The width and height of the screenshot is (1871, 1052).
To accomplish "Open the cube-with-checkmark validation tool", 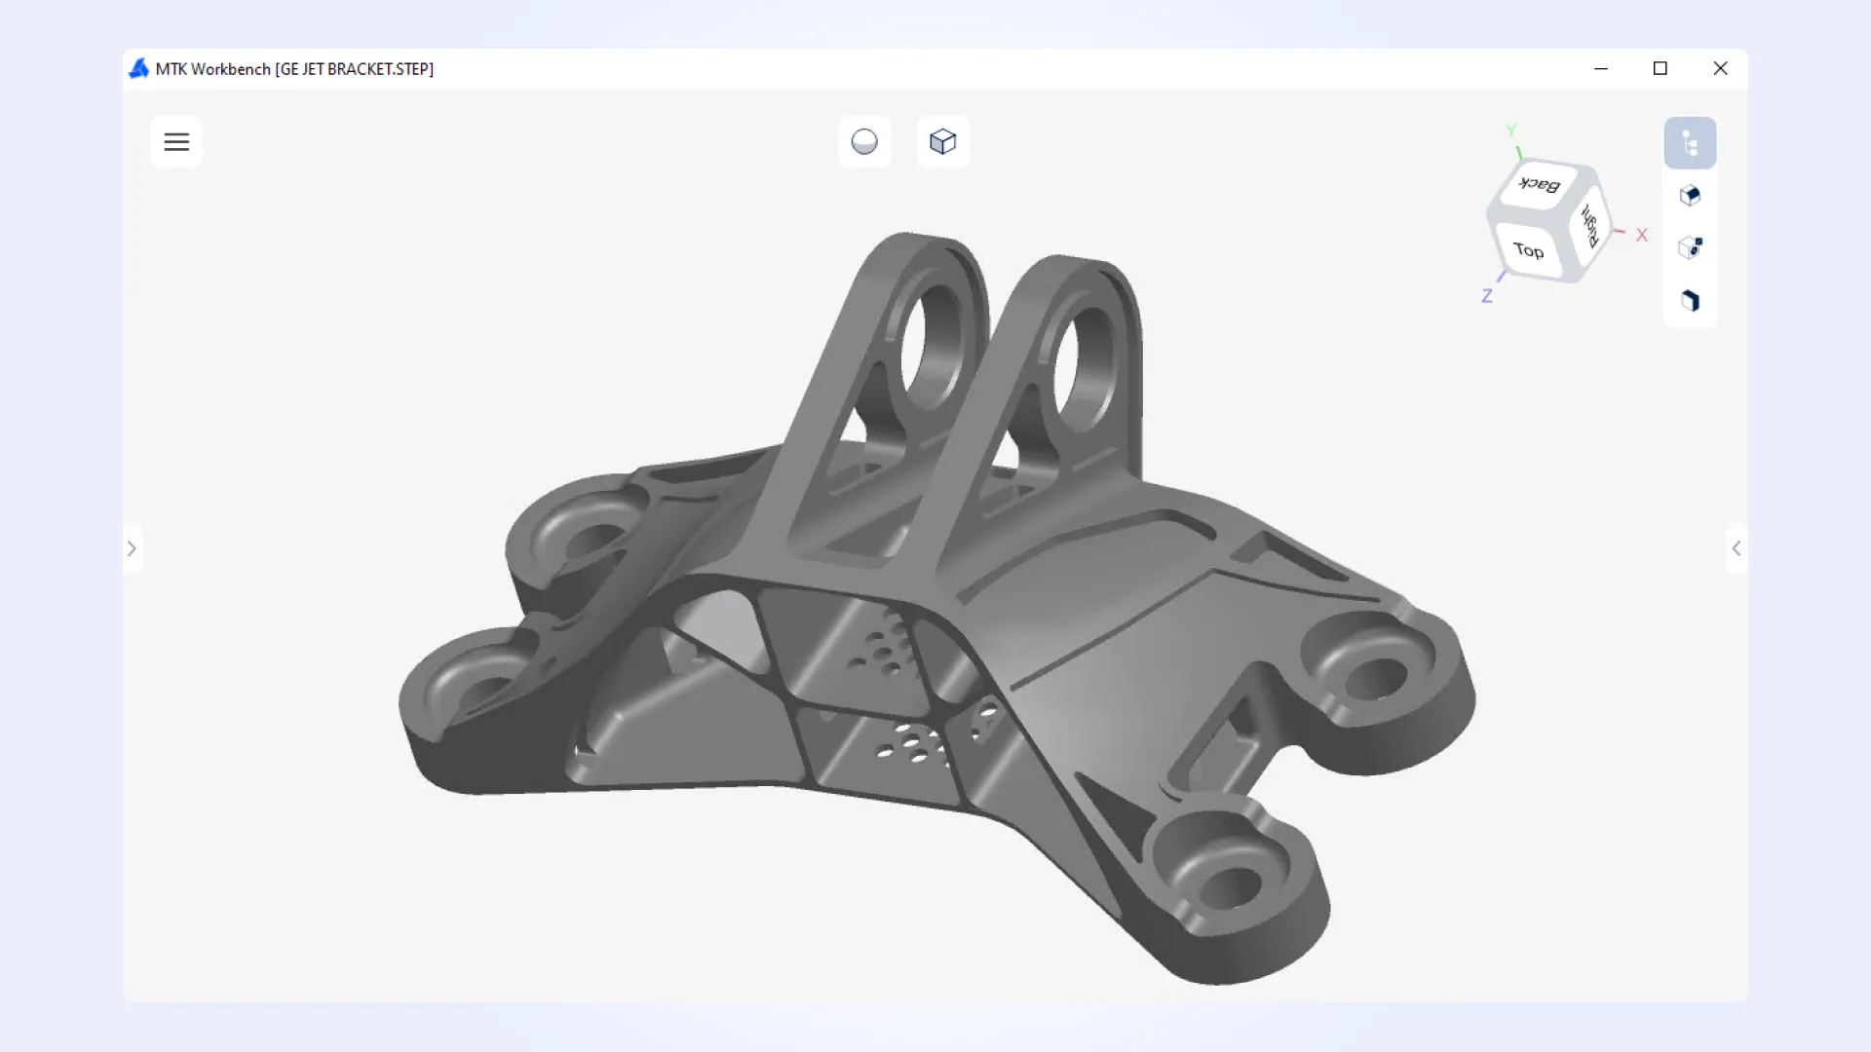I will coord(1691,247).
